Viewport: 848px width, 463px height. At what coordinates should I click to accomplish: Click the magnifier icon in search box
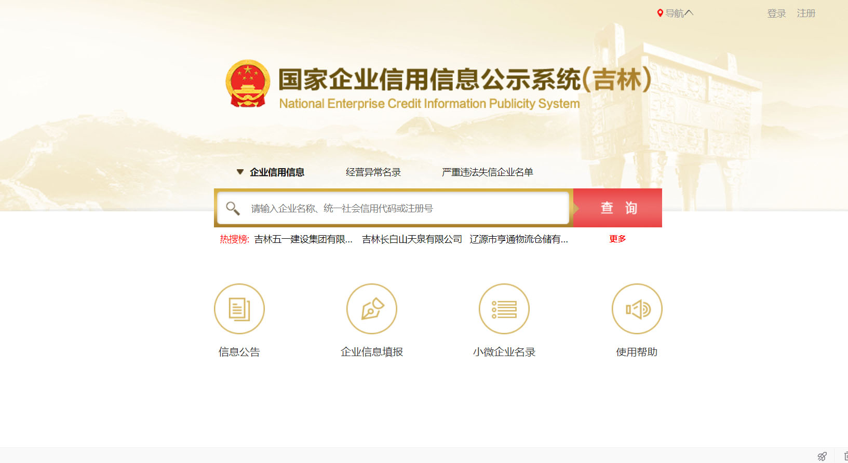(233, 208)
